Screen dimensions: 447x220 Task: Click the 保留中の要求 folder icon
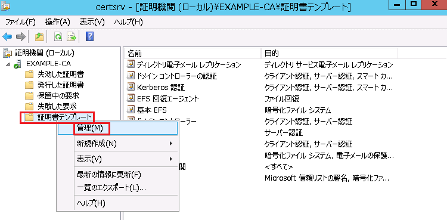[x=29, y=96]
